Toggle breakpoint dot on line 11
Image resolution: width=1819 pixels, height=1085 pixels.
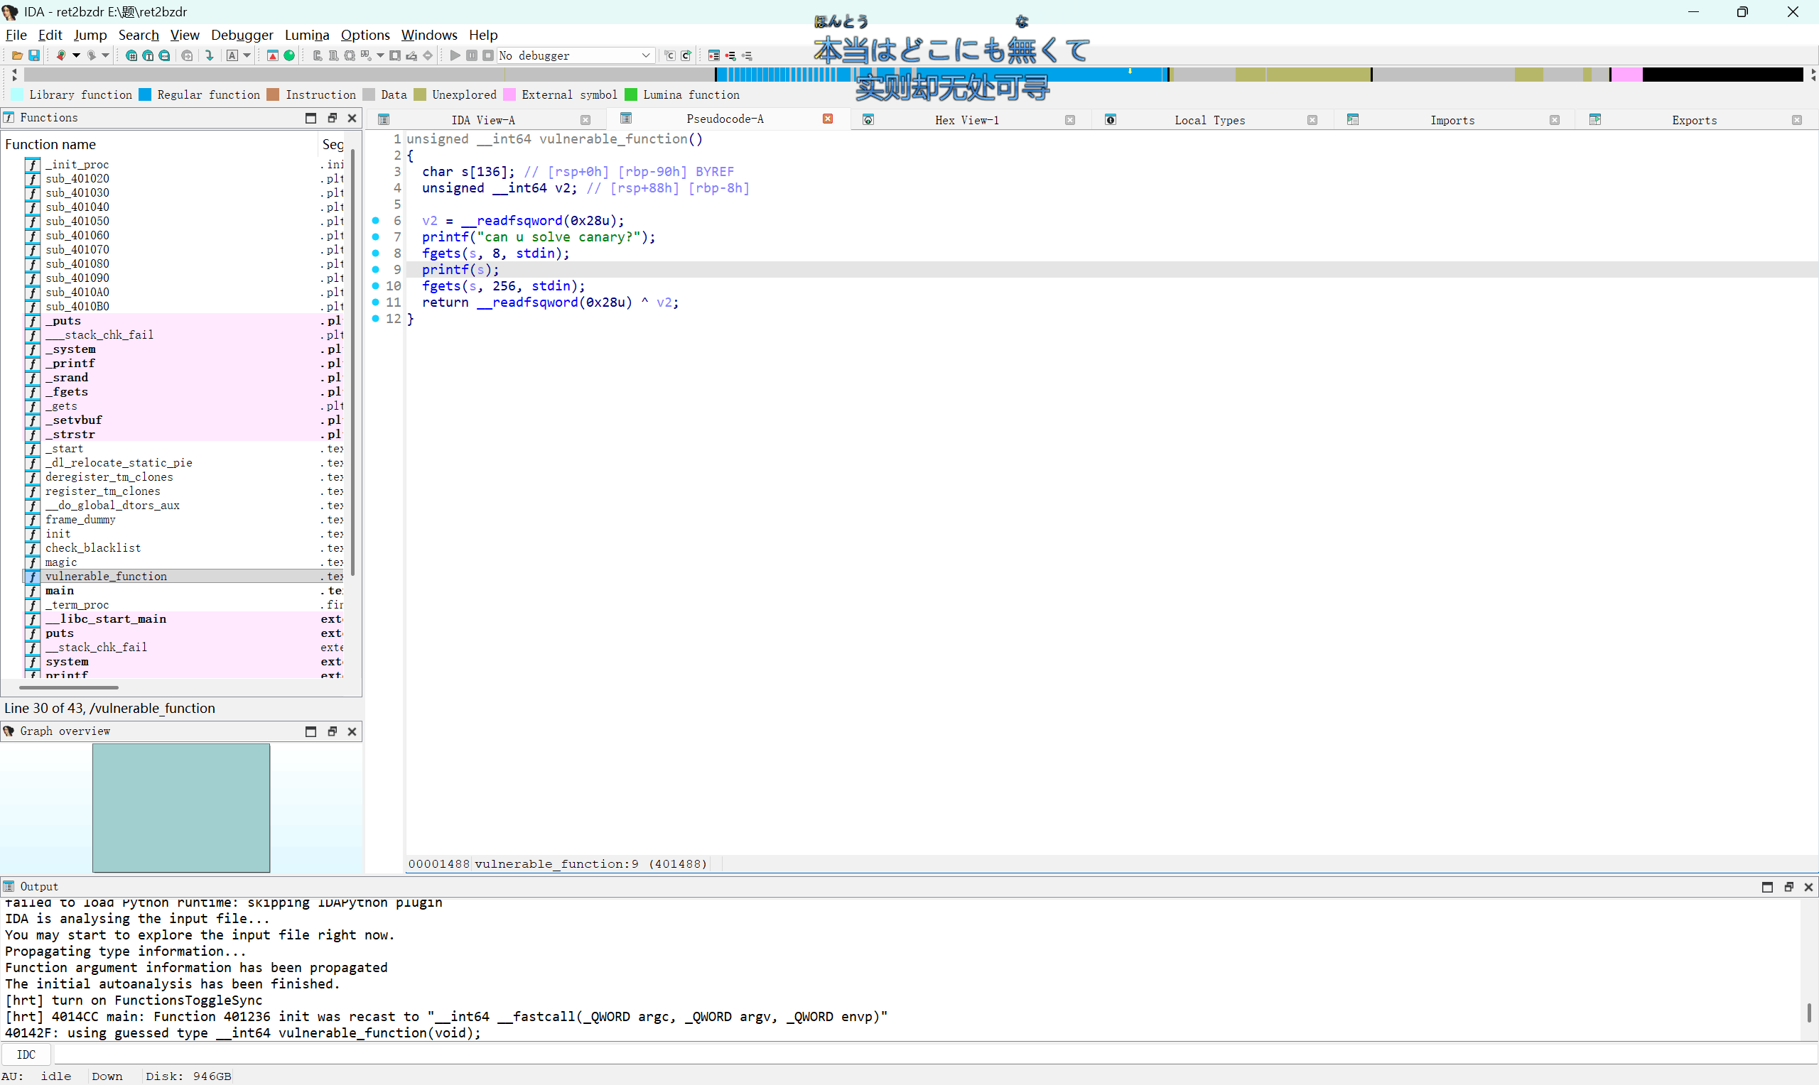pos(376,302)
